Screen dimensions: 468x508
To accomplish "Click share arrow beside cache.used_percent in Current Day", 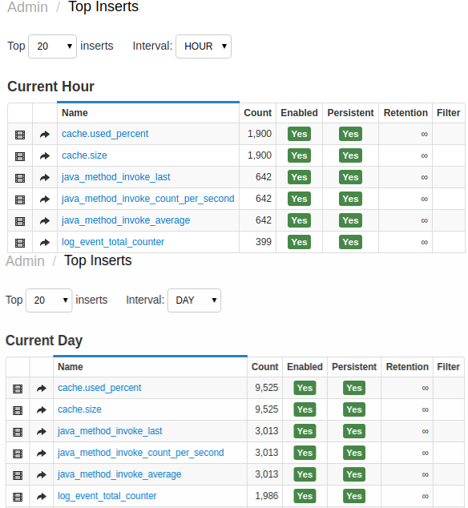I will coord(42,388).
